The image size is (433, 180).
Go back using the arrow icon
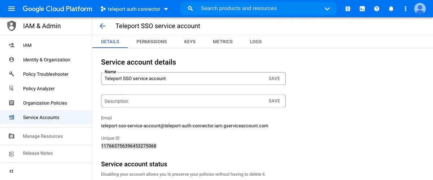tap(102, 26)
